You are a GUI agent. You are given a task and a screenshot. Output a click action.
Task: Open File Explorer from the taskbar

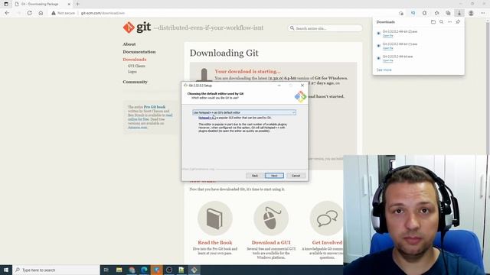click(x=119, y=270)
